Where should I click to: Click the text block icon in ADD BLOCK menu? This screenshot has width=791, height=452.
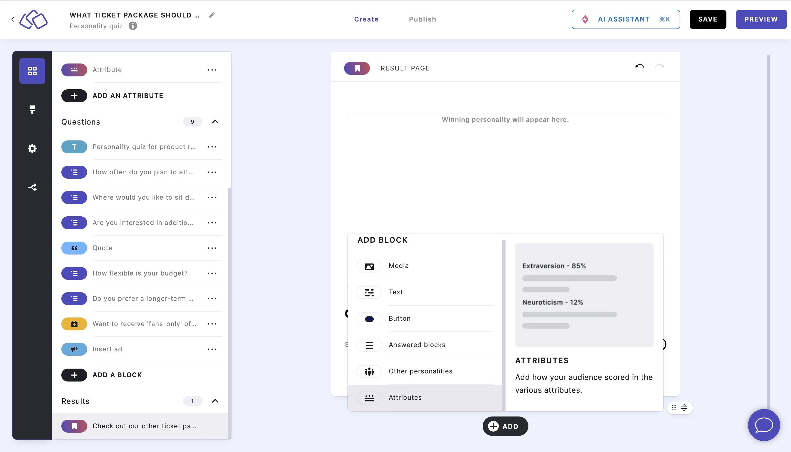click(x=369, y=292)
